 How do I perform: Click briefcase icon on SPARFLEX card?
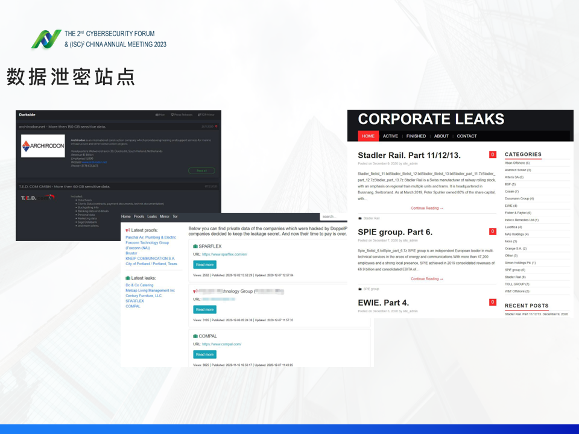pos(195,246)
